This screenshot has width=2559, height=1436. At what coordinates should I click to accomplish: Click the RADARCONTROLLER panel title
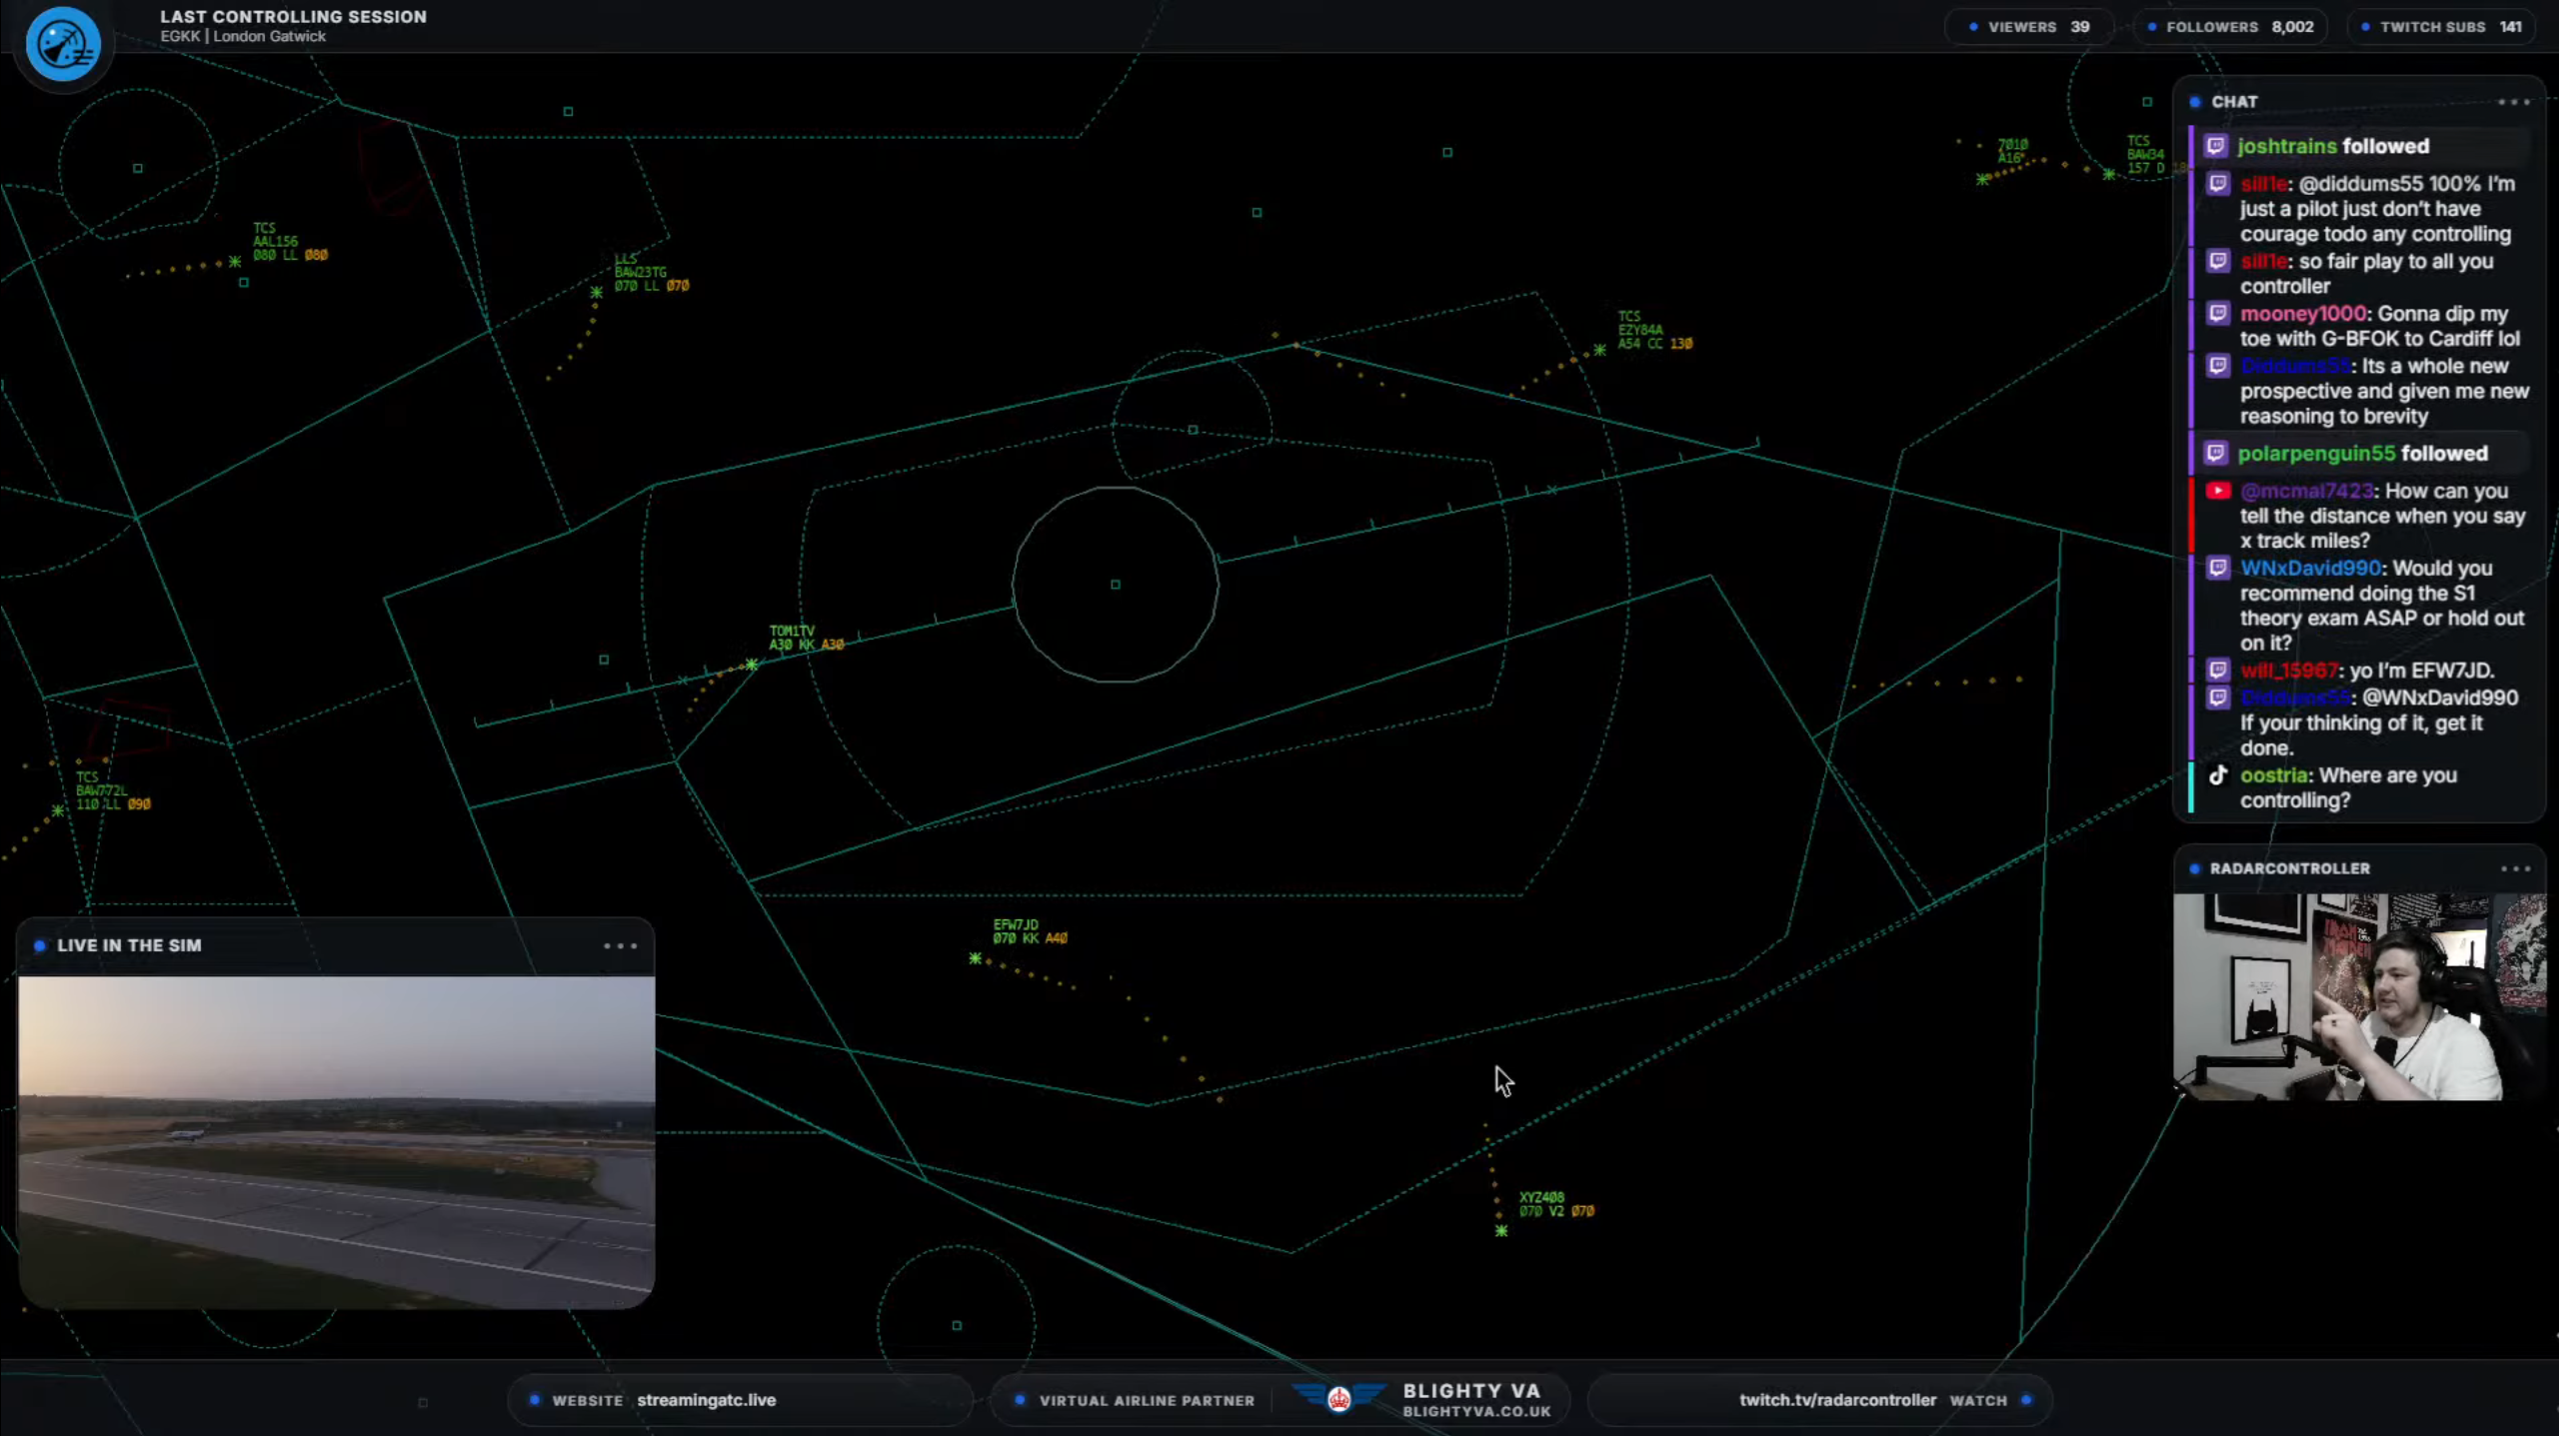tap(2289, 868)
